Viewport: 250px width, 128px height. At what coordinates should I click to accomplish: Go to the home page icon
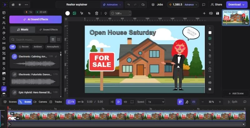(13, 5)
